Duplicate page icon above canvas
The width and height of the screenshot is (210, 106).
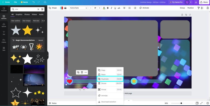tap(186, 15)
